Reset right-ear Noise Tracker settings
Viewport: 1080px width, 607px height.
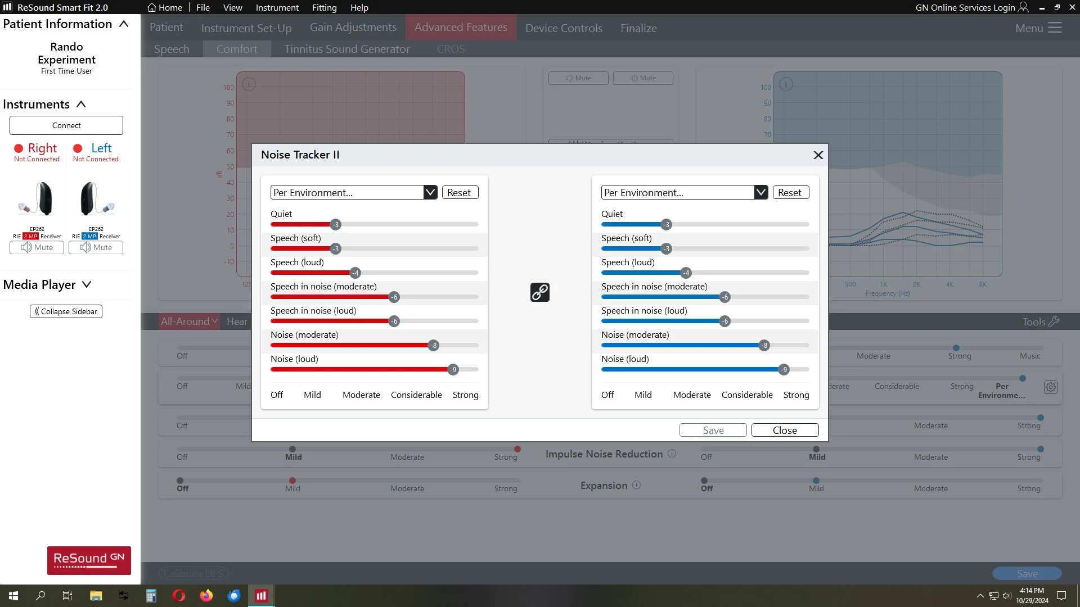[x=459, y=192]
